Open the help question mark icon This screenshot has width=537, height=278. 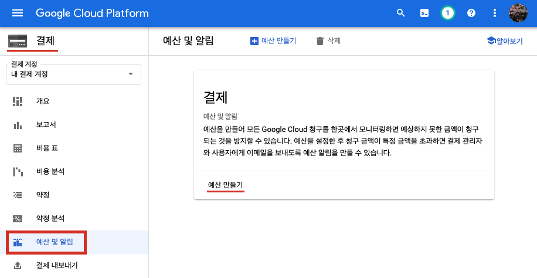tap(471, 13)
